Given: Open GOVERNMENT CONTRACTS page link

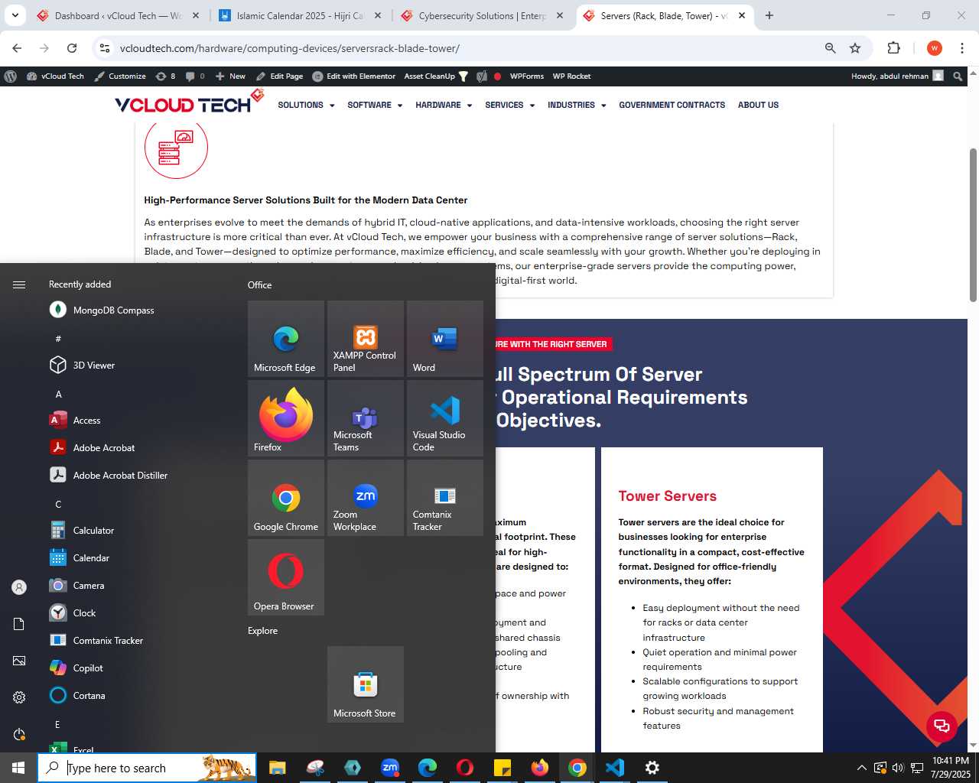Looking at the screenshot, I should 672,105.
